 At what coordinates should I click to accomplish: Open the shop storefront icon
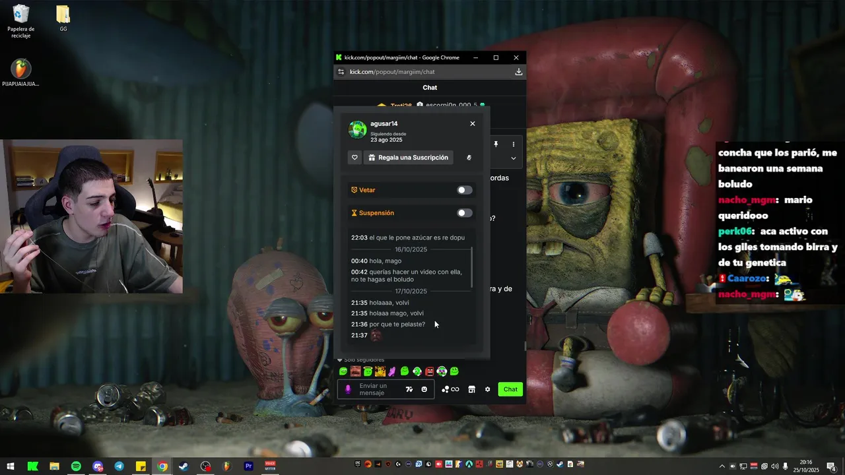(x=471, y=389)
